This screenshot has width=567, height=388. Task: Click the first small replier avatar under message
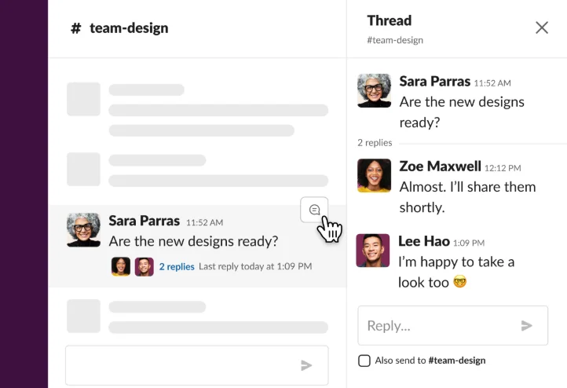120,266
